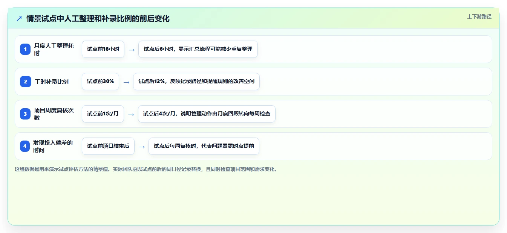Click the 上下游路径 label in header
Screen dimensions: 507x233
[479, 17]
